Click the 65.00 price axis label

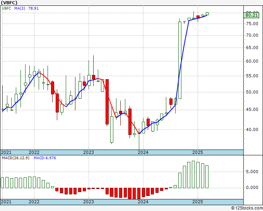(x=252, y=48)
